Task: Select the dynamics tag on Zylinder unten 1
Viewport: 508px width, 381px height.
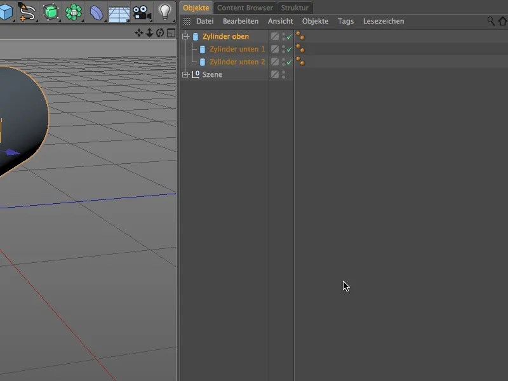Action: tap(300, 49)
